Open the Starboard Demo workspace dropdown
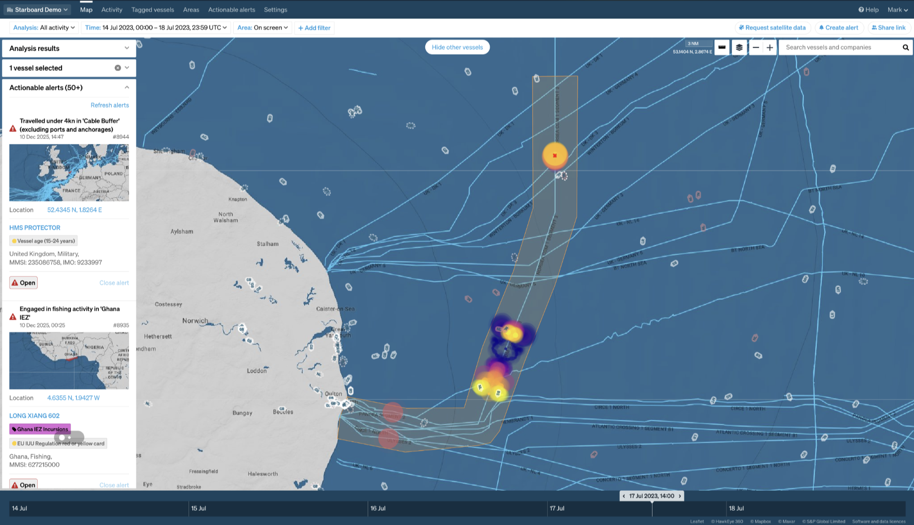914x525 pixels. [x=37, y=9]
